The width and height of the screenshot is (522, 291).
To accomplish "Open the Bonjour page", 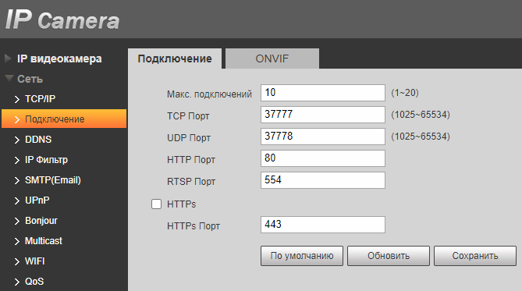I will click(x=41, y=221).
